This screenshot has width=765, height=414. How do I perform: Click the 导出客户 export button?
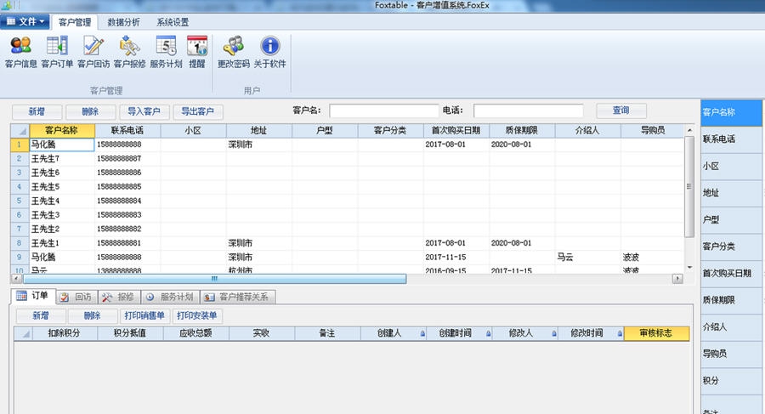tap(197, 111)
